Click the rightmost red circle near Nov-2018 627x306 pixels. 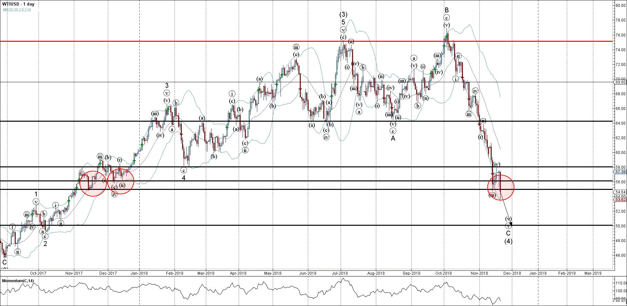(x=500, y=187)
